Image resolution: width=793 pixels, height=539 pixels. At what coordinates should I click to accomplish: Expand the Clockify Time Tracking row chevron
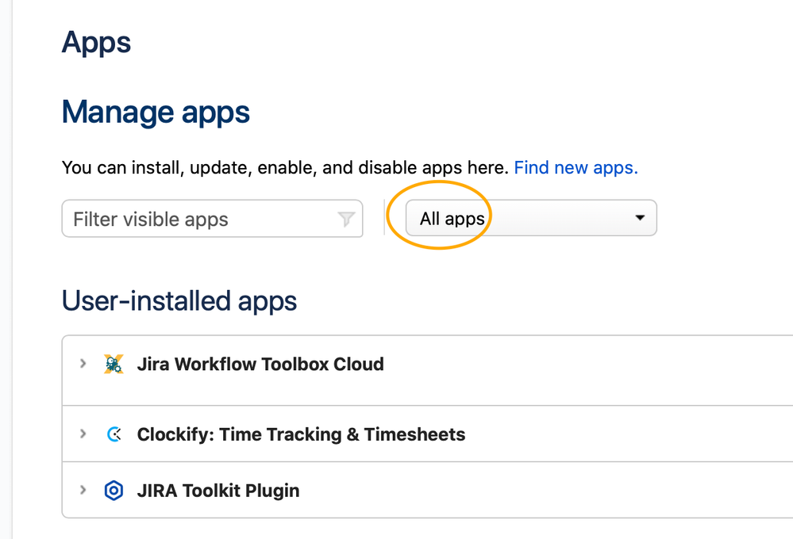tap(83, 434)
